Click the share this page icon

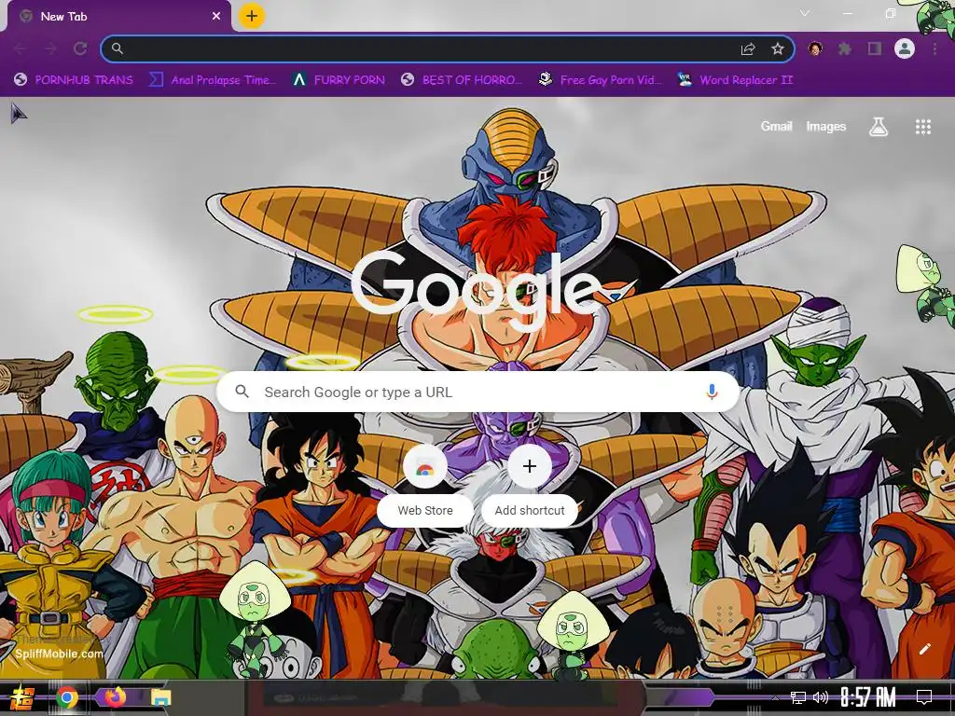click(x=748, y=48)
